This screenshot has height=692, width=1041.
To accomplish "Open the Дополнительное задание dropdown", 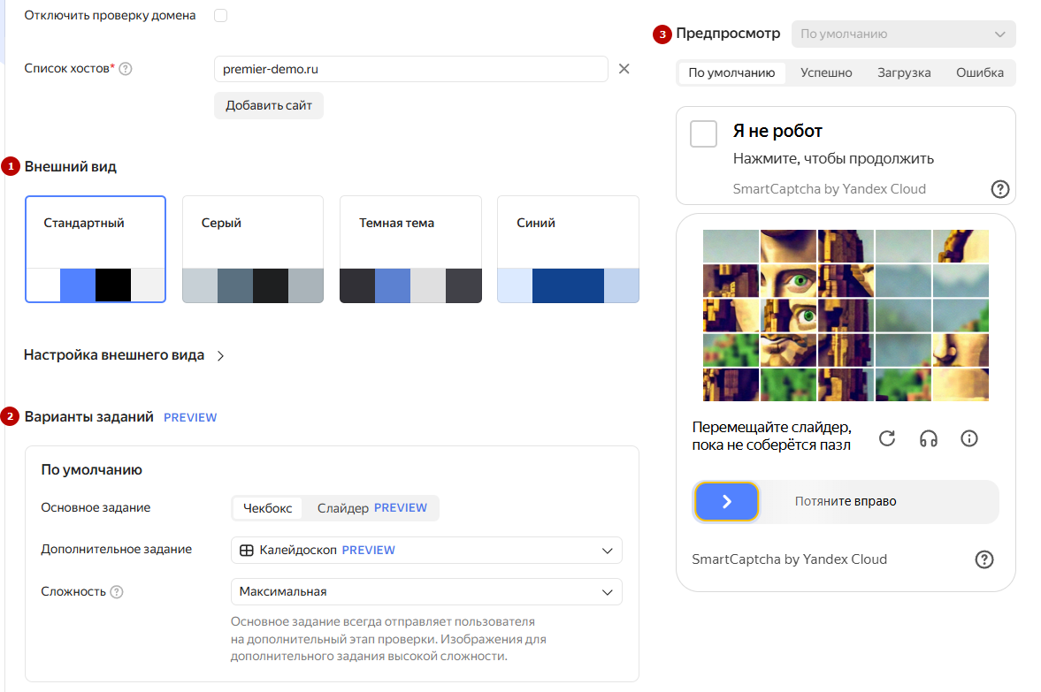I will tap(426, 550).
